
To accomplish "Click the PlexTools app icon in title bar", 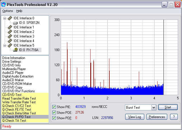I will coord(3,5).
